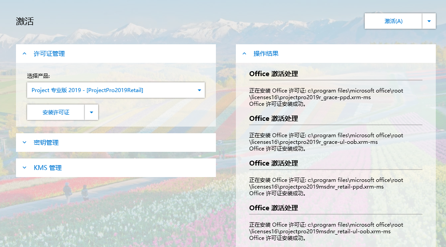Click the 密钥管理 header label

coord(46,143)
